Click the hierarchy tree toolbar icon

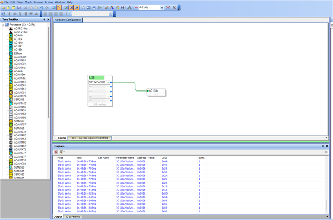tap(130, 8)
